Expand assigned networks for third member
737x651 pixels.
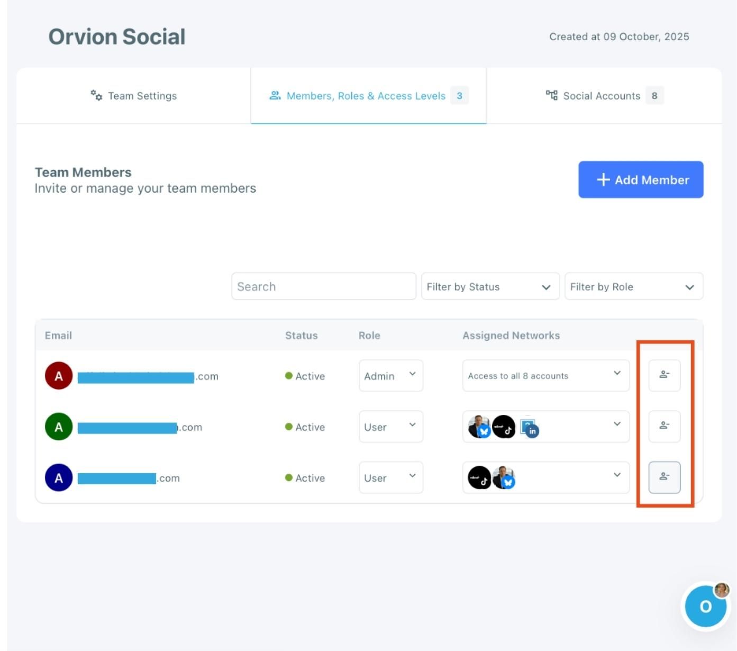616,475
